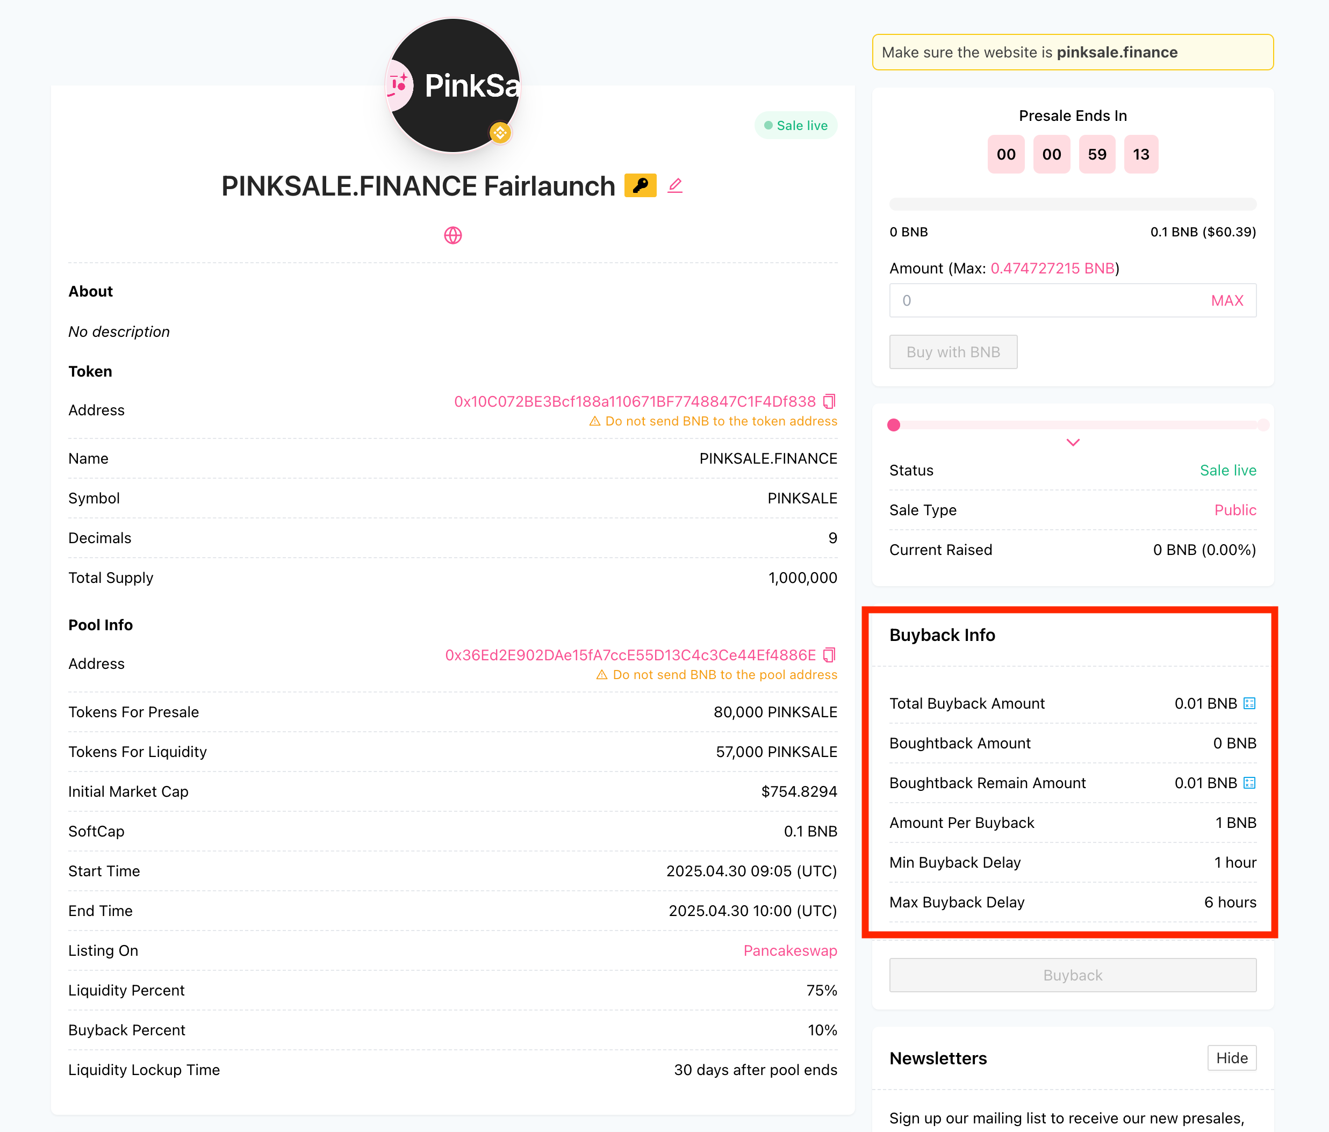Click the Do not send BNB to the pool address warning
Viewport: 1329px width, 1132px height.
click(717, 675)
